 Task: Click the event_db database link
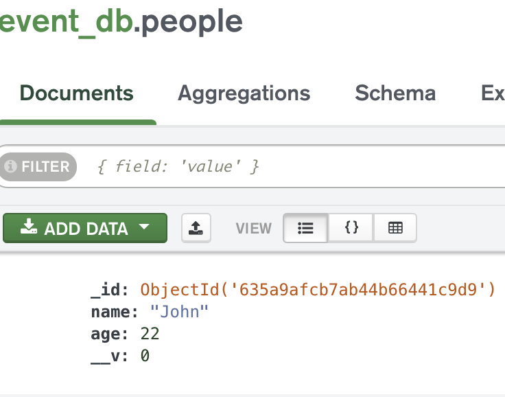(65, 22)
